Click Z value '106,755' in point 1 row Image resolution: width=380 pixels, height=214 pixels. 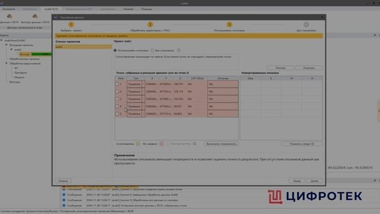[178, 84]
